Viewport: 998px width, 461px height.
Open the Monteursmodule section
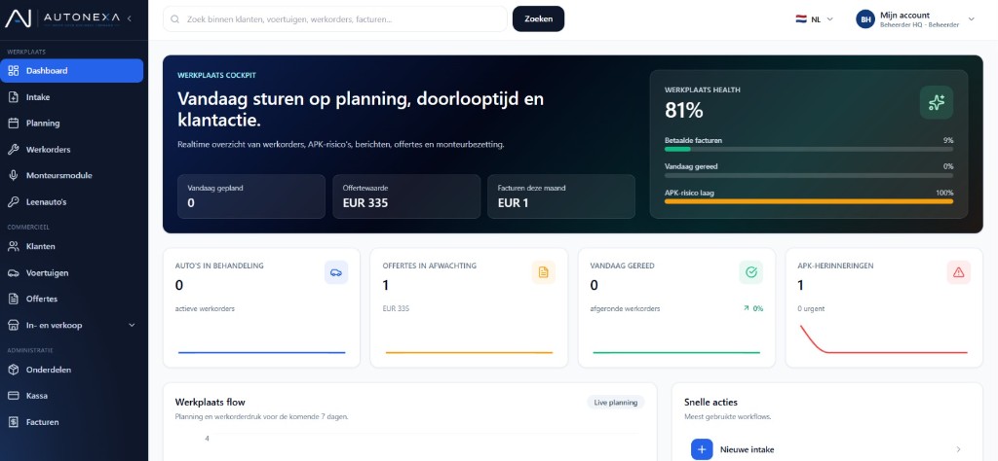click(x=72, y=175)
